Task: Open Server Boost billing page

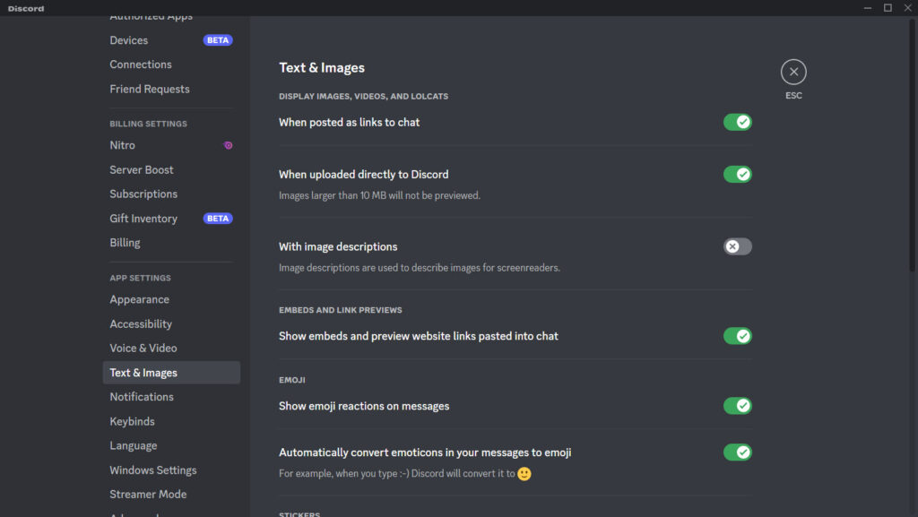Action: click(142, 169)
